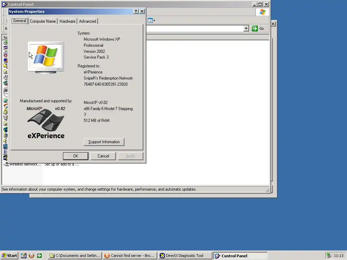Click the Support Information button
Image resolution: width=347 pixels, height=260 pixels.
click(104, 142)
